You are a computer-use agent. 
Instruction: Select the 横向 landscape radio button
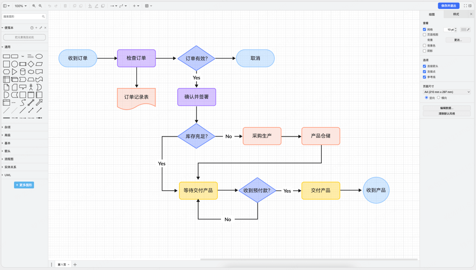click(x=439, y=98)
